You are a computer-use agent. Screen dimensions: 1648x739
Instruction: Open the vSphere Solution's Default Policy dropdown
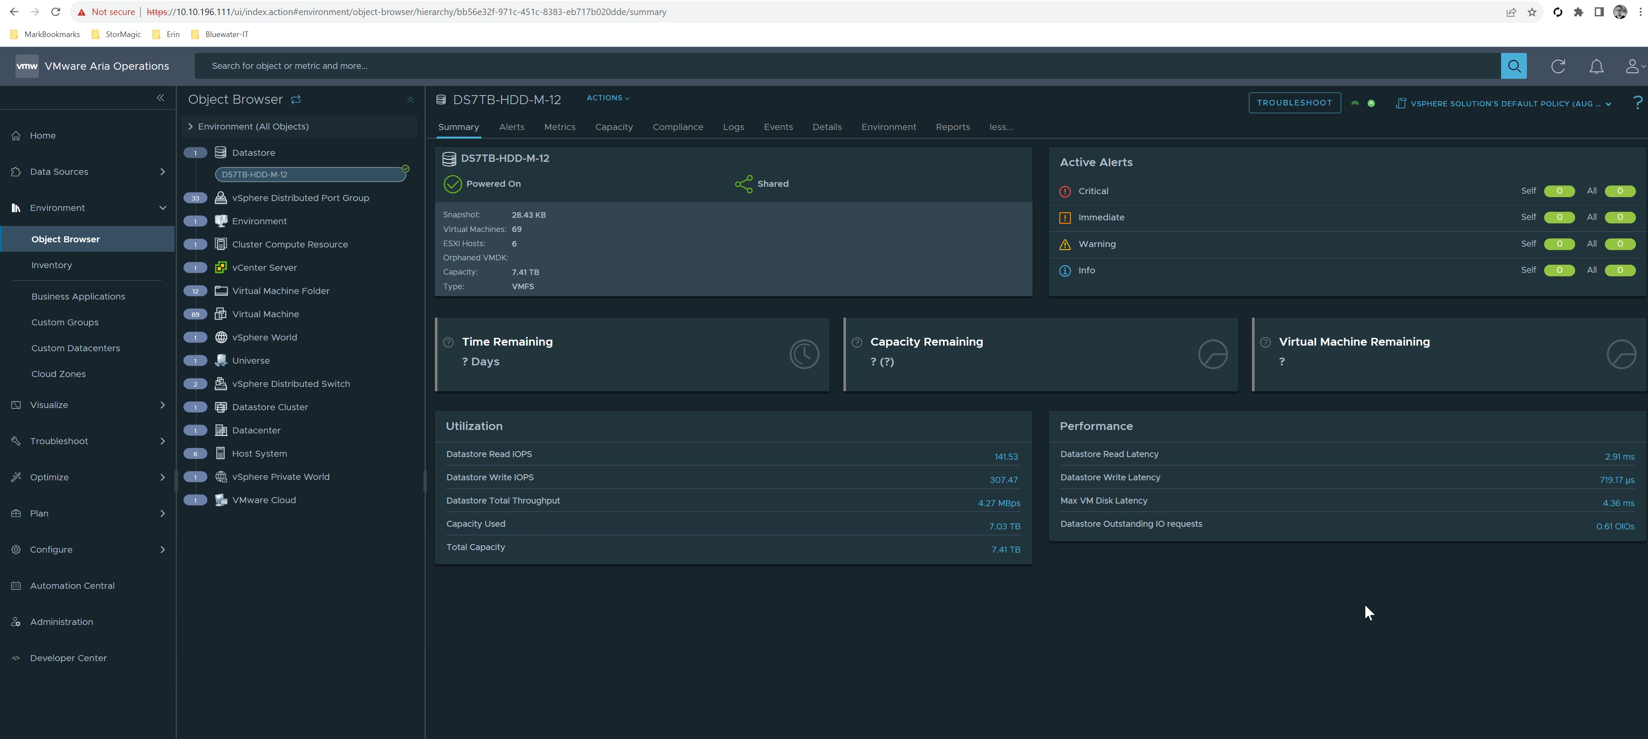pos(1504,103)
